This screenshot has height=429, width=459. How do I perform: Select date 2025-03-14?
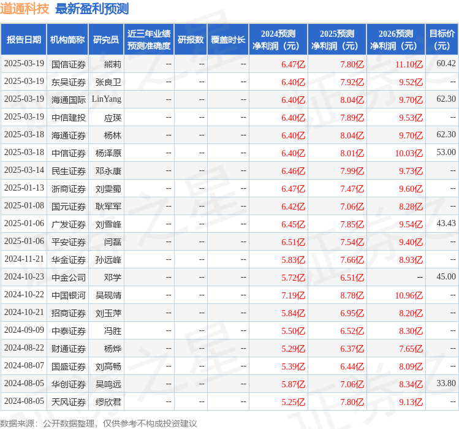24,170
